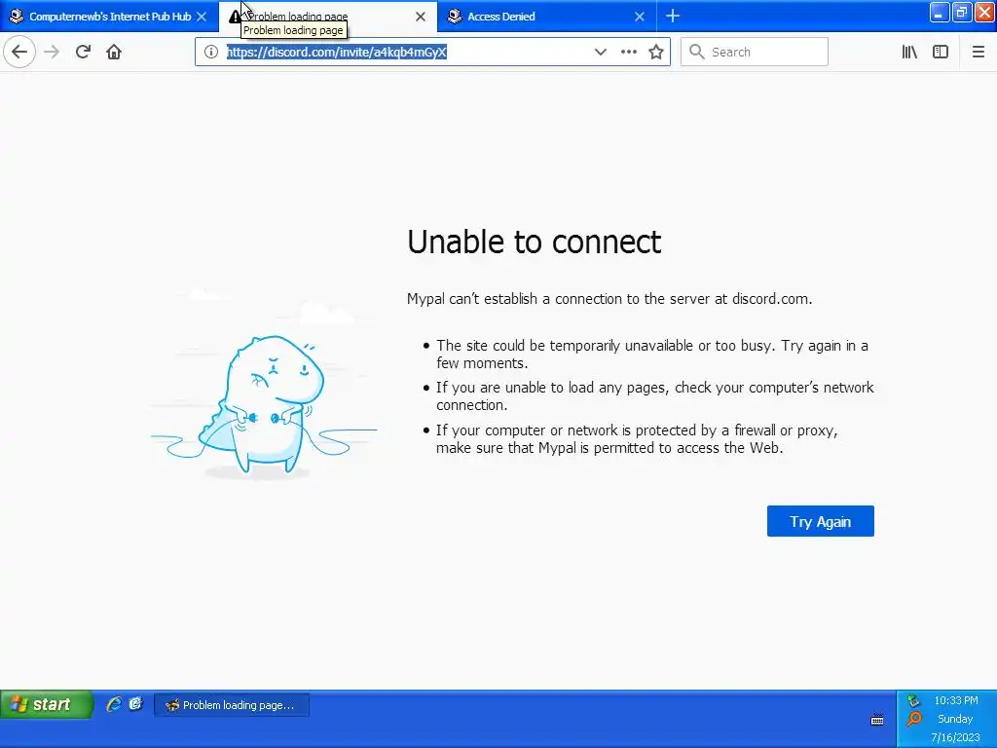This screenshot has width=997, height=748.
Task: Expand the URL bar history dropdown
Action: click(600, 52)
